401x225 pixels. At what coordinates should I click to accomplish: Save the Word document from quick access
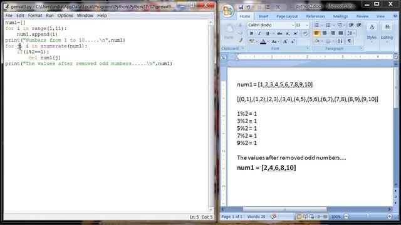(241, 7)
